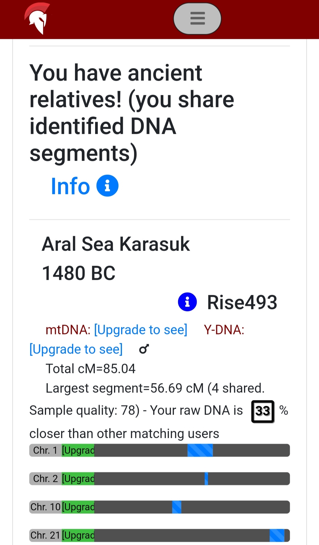Screen dimensions: 319x545
Task: Click Chr. 1 Upgrade green label
Action: click(78, 450)
